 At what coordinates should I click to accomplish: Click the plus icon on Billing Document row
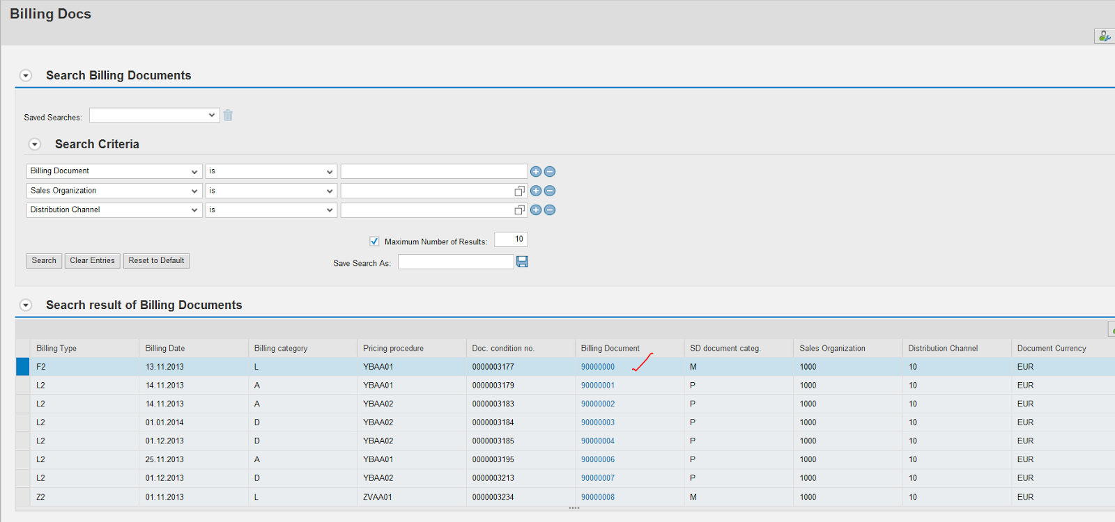(x=535, y=172)
